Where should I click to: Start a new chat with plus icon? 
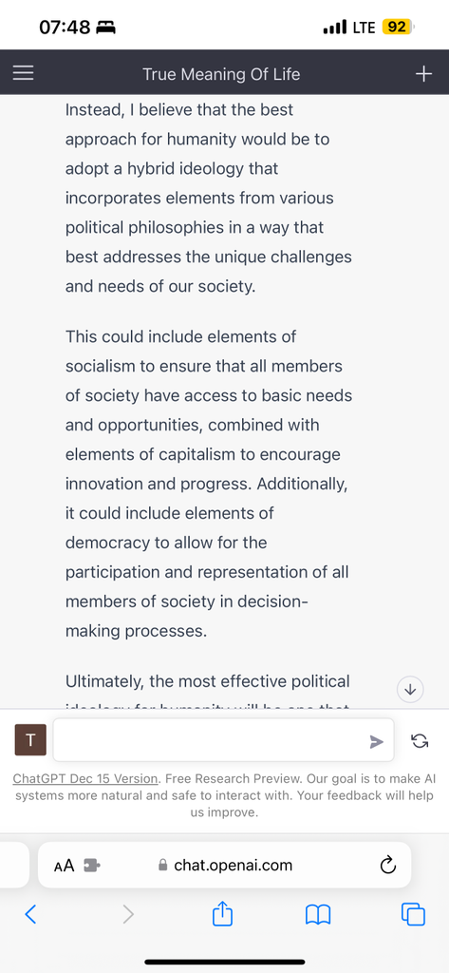[x=423, y=74]
